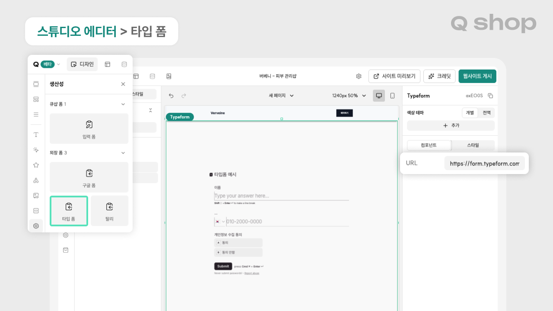Click the 010-2000-0000 phone number field
The image size is (553, 311).
click(x=287, y=222)
